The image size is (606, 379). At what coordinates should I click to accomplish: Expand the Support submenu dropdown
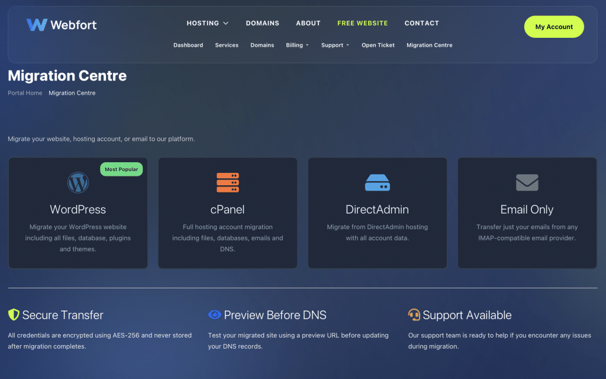(x=335, y=45)
